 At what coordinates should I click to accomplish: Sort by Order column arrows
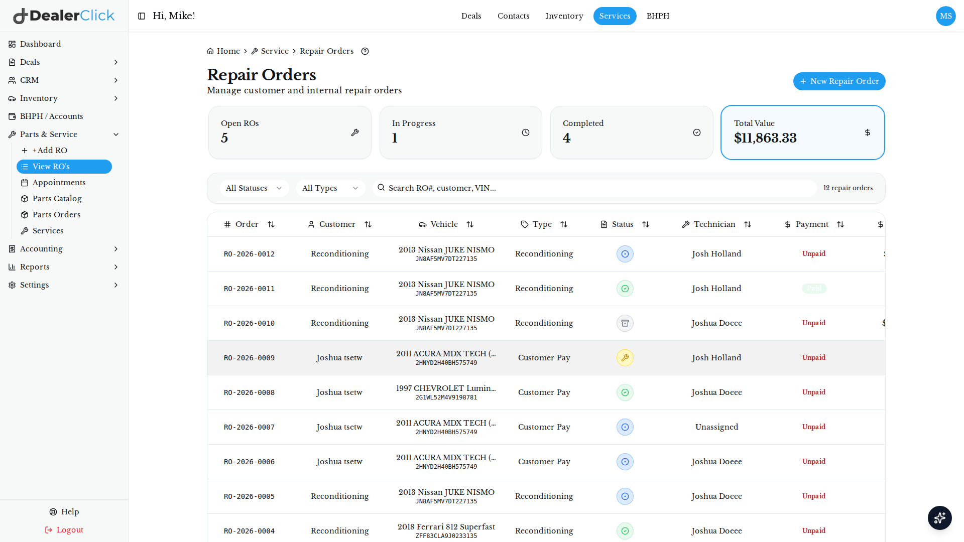(271, 224)
